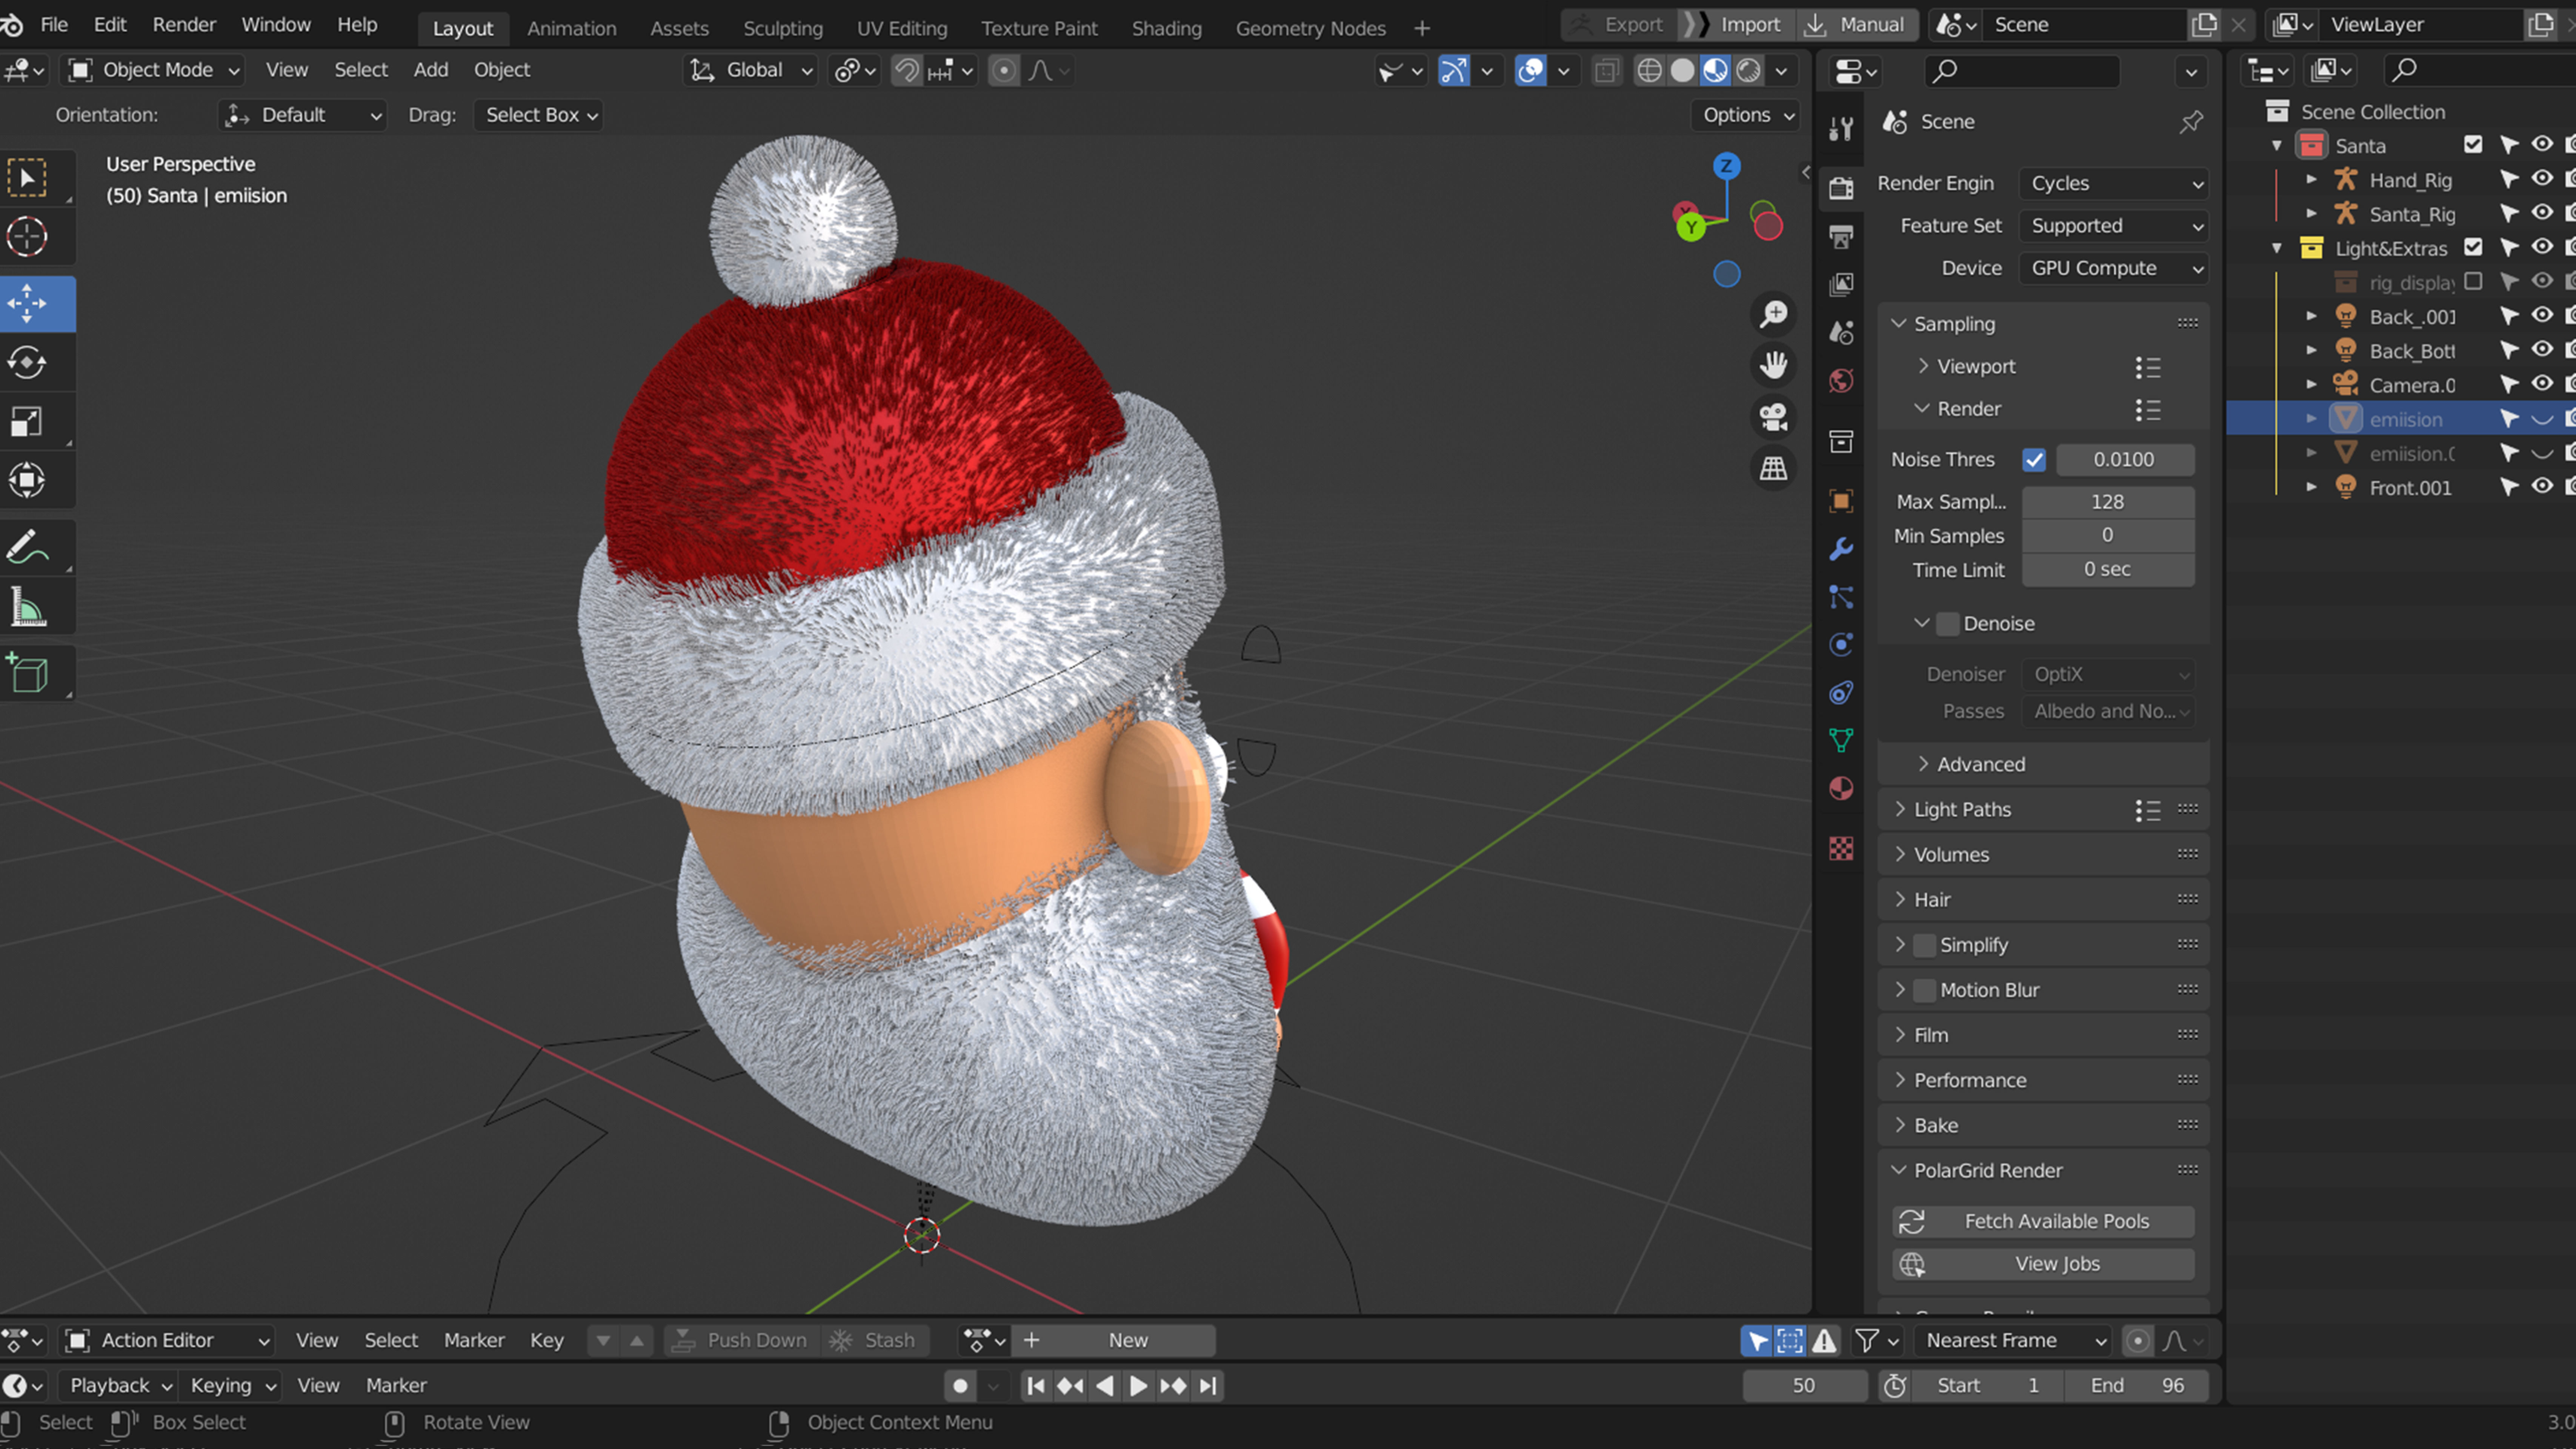Select the Measure tool
The height and width of the screenshot is (1449, 2576).
click(27, 607)
